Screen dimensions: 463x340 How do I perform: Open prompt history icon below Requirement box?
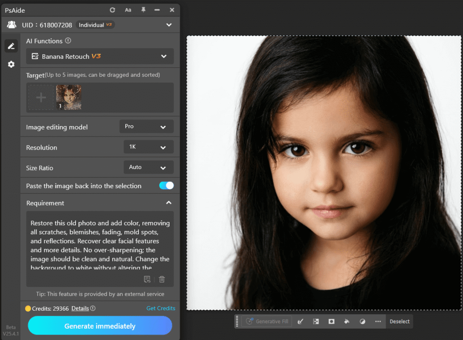point(147,279)
